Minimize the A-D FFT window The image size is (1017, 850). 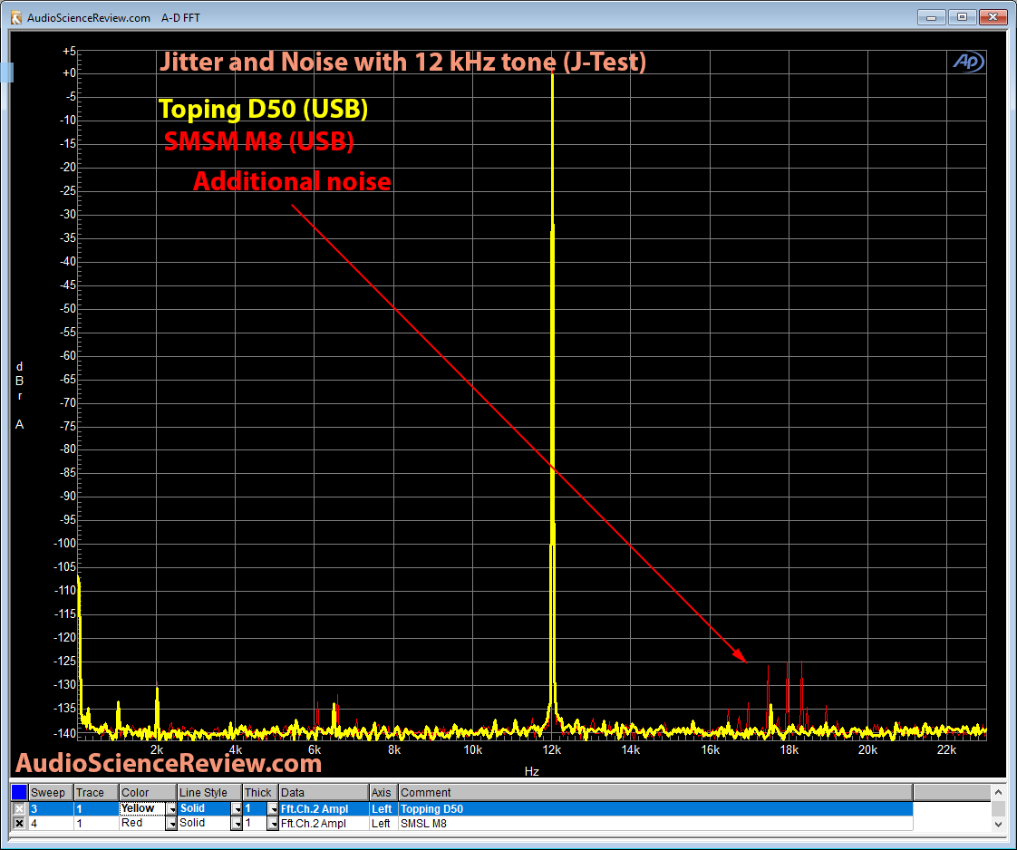coord(932,17)
